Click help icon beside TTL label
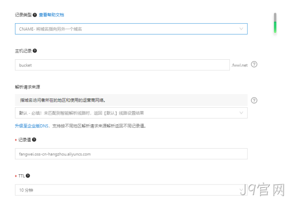The image size is (291, 202). click(28, 175)
